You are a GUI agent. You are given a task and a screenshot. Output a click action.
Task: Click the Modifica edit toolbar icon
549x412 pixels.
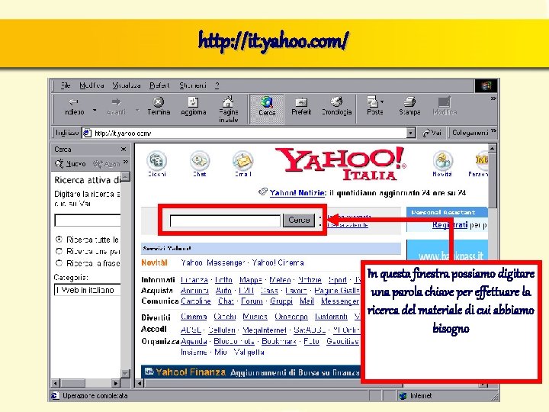445,102
